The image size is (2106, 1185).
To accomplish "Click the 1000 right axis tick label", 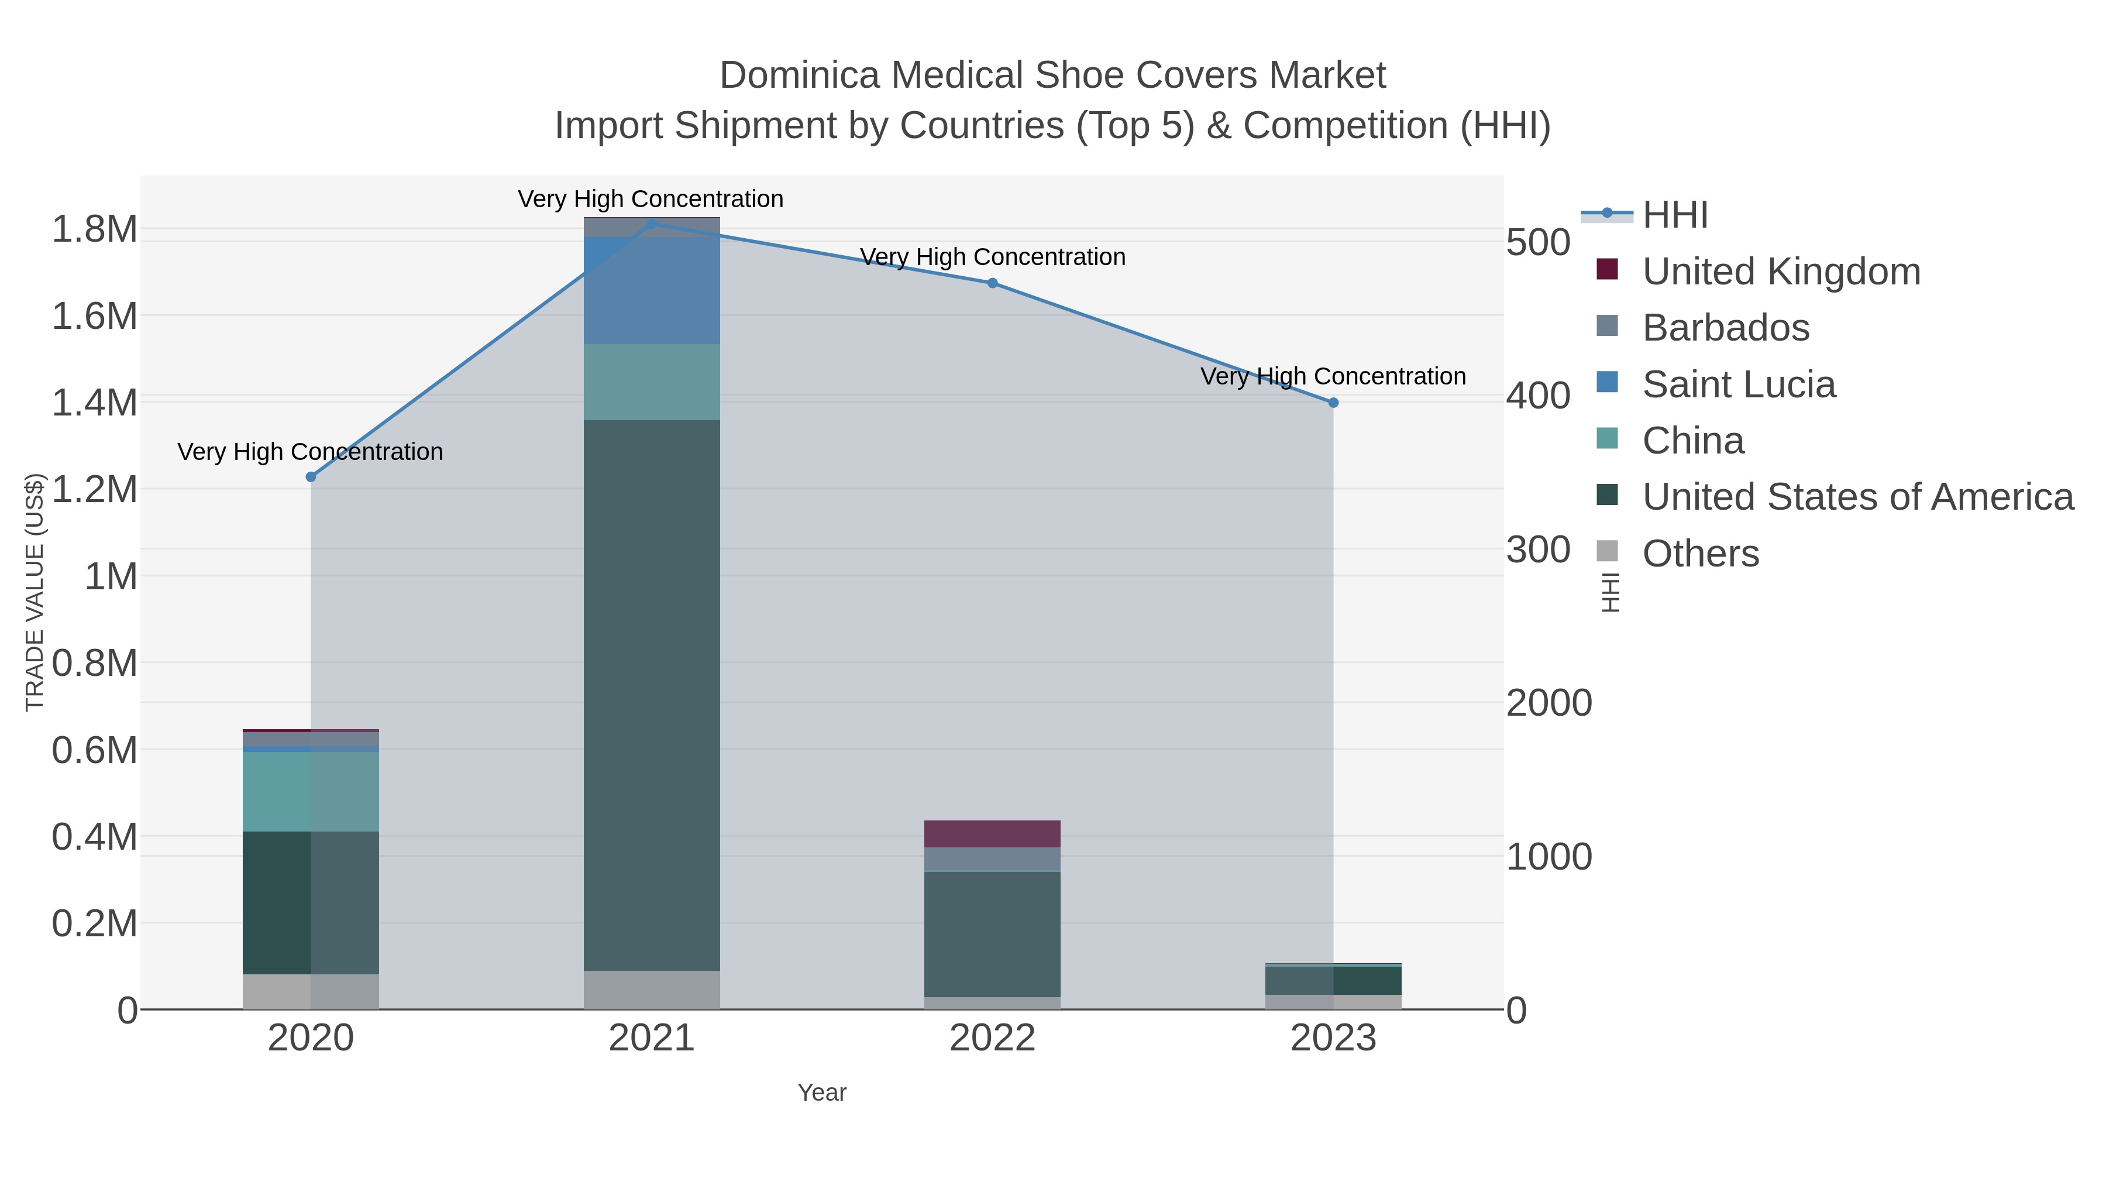I will 1549,857.
